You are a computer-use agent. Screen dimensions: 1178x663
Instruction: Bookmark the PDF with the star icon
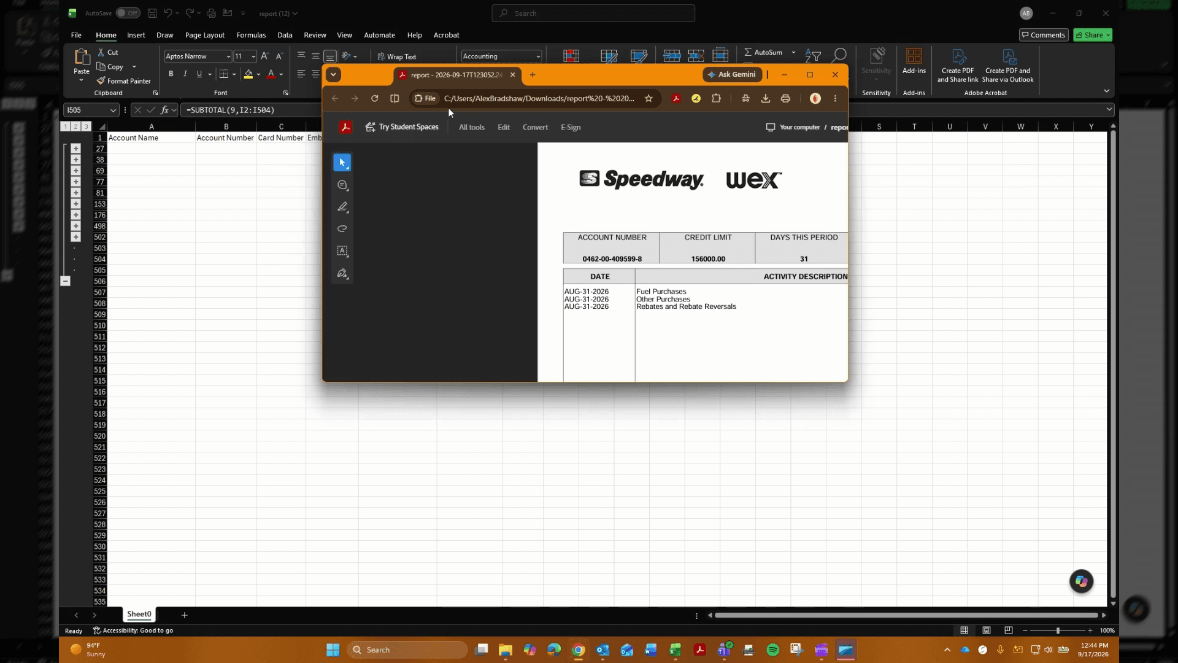click(649, 98)
